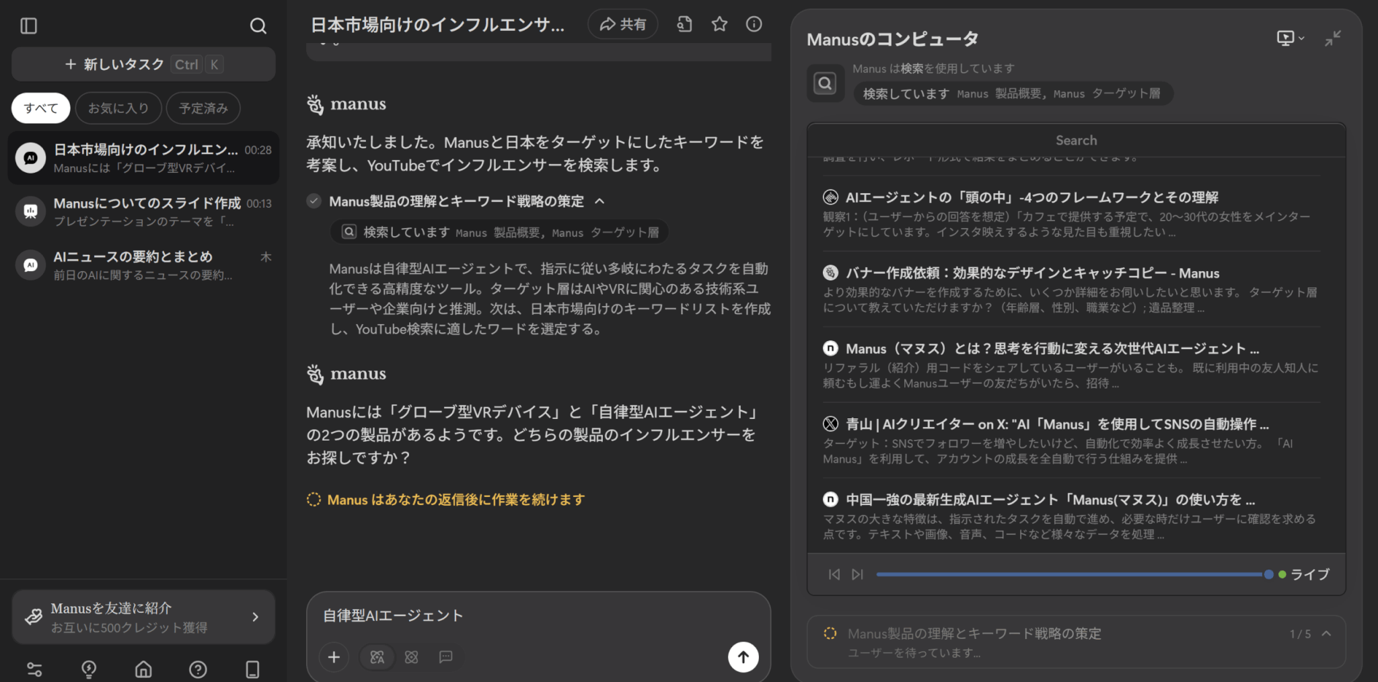Toggle the atom-style mode icon in input
The image size is (1378, 682).
point(412,657)
